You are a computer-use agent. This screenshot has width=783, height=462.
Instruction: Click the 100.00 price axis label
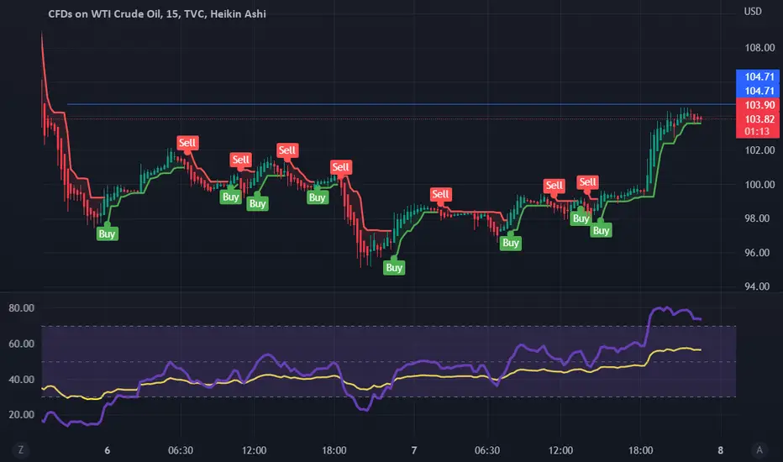tap(759, 184)
